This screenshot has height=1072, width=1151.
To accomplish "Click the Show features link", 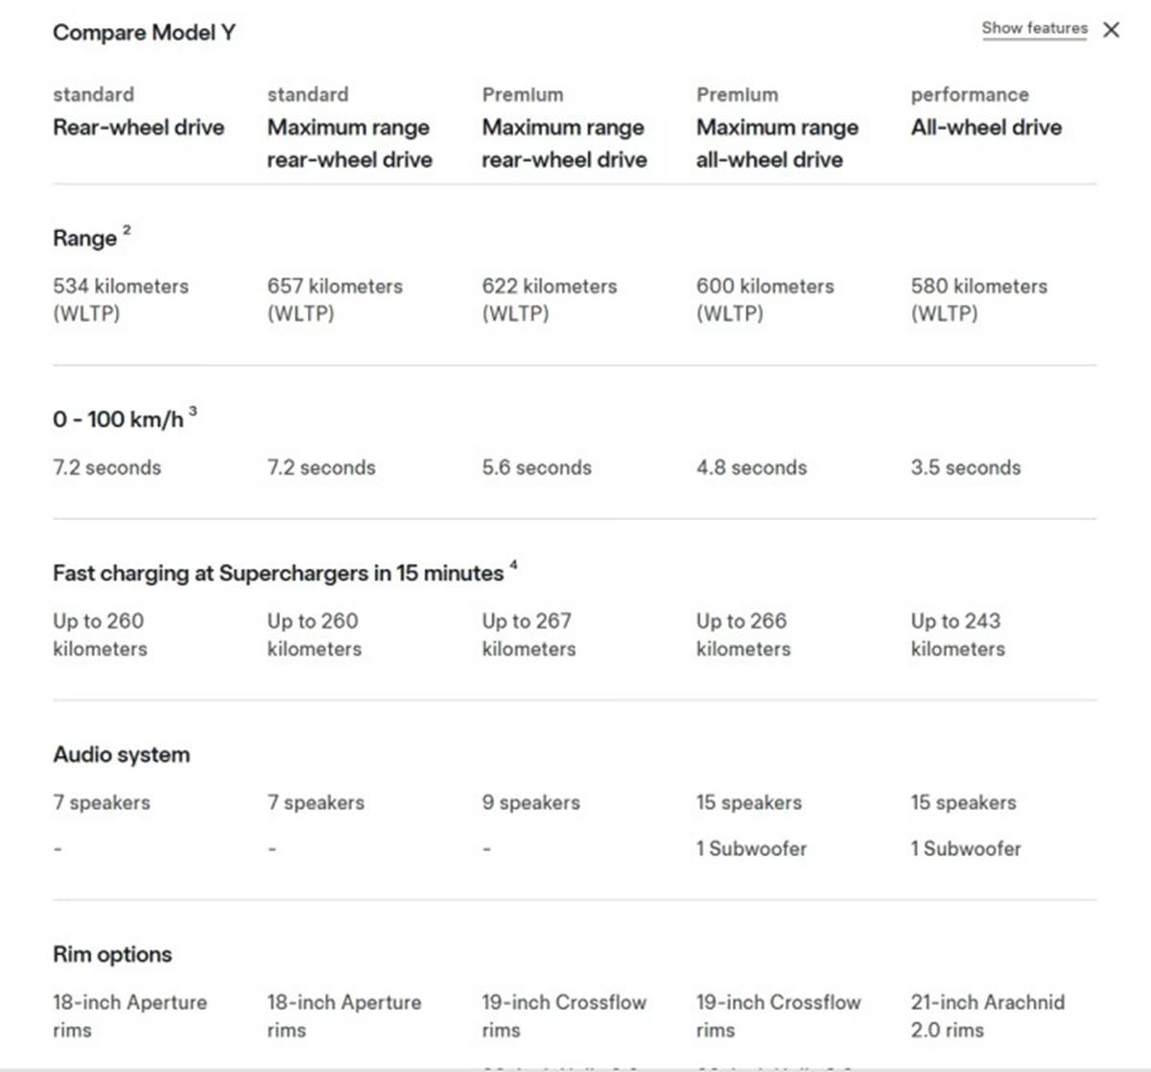I will (1034, 29).
